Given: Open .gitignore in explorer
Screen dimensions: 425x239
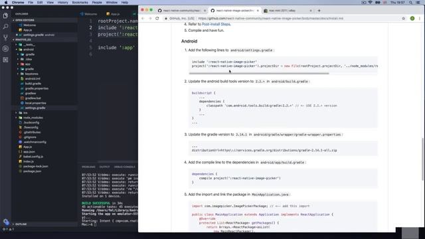Looking at the screenshot, I should [x=30, y=137].
